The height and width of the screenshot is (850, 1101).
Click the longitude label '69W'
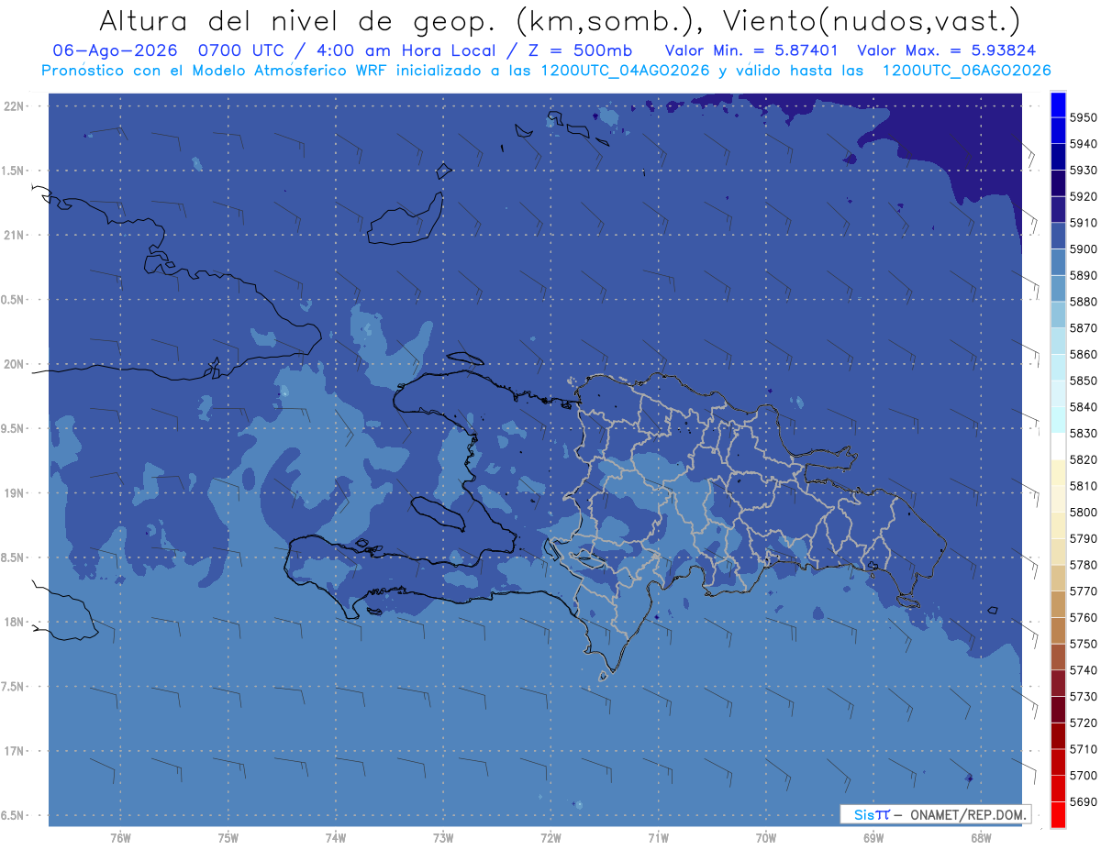click(873, 838)
